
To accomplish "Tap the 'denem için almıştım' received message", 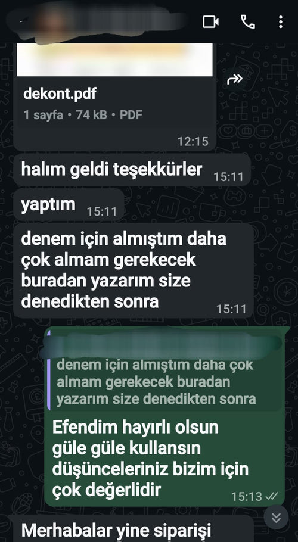I will [x=134, y=270].
